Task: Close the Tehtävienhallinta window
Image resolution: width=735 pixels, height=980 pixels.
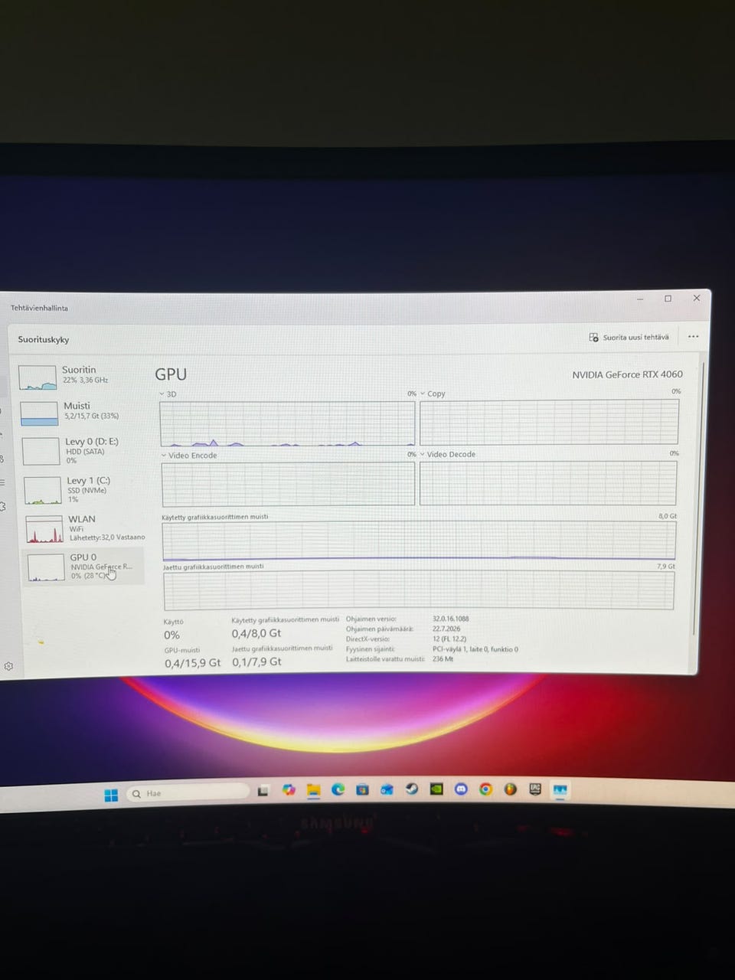Action: click(x=696, y=298)
